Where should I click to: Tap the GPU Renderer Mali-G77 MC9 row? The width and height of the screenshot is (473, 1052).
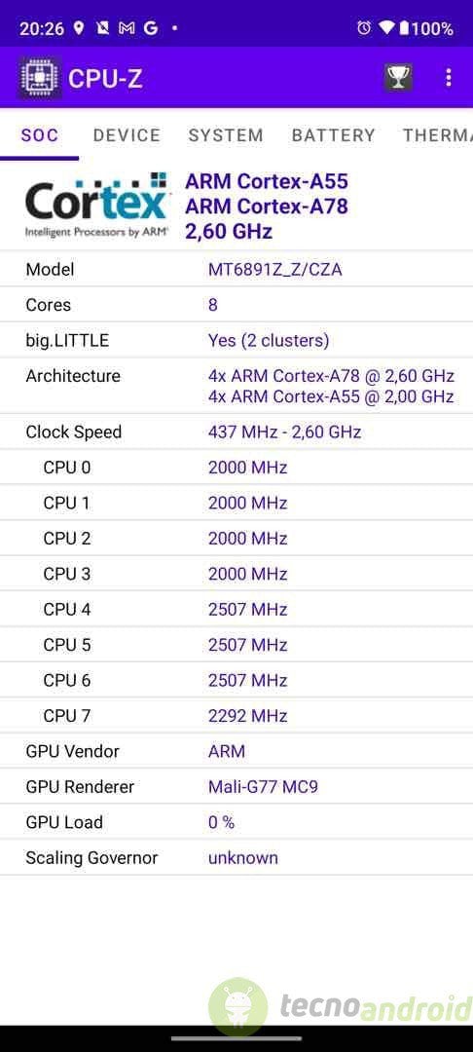(x=236, y=786)
